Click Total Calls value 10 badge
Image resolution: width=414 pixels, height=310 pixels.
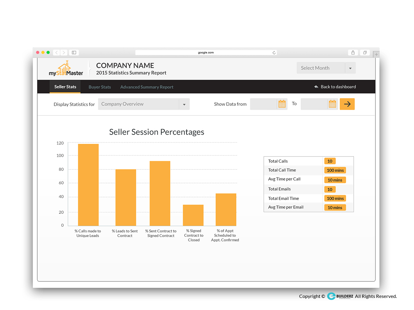330,161
